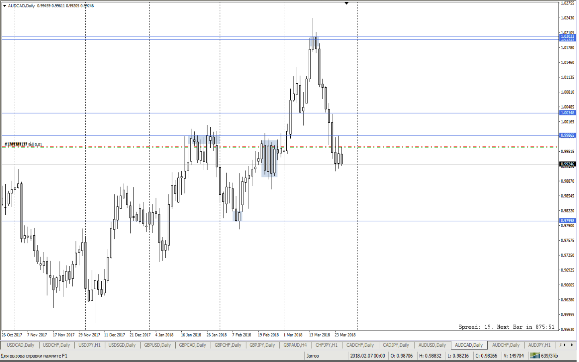Viewport: 579px width, 362px height.
Task: Click the V: 149704 volume field
Action: (513, 356)
